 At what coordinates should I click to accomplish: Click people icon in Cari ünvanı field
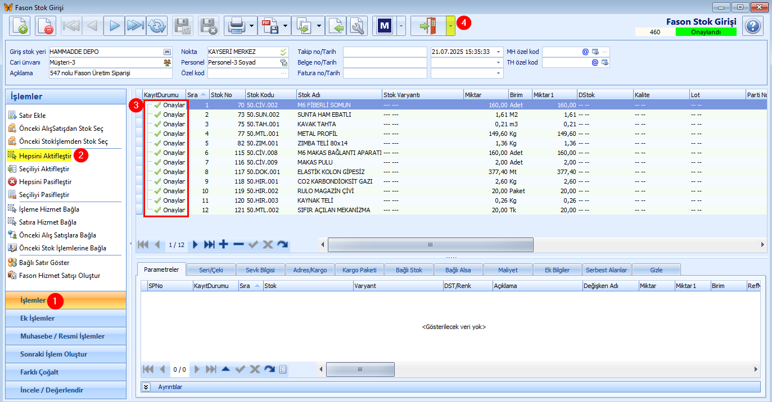tap(166, 62)
